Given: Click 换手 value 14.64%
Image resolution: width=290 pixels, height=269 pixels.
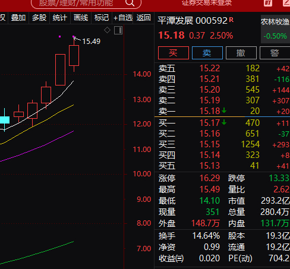Looking at the screenshot, I should 206,236.
